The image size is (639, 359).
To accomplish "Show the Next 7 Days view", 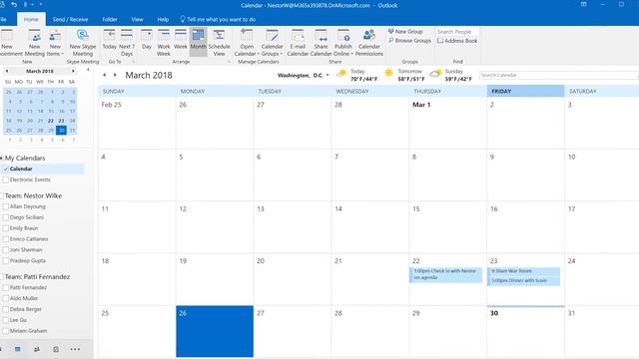I will point(127,43).
